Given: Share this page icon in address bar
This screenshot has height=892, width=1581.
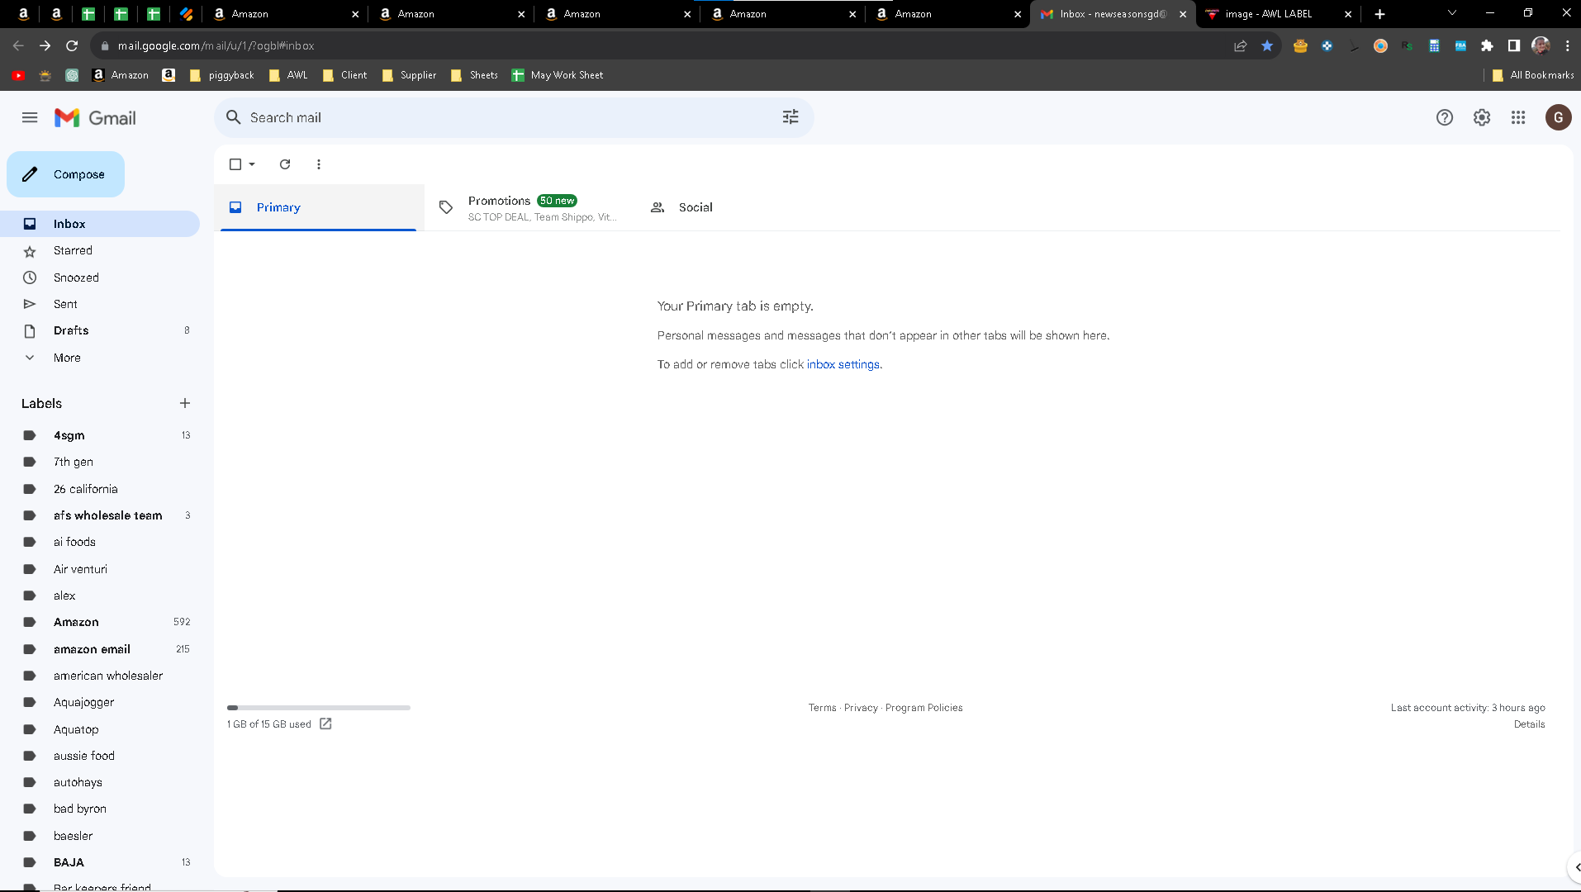Looking at the screenshot, I should pyautogui.click(x=1240, y=45).
